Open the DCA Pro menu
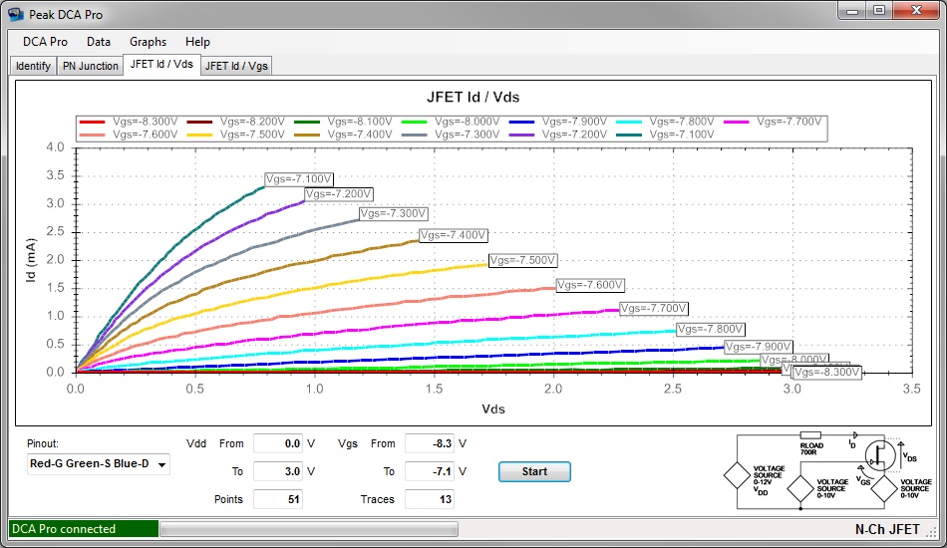The image size is (947, 548). 45,42
